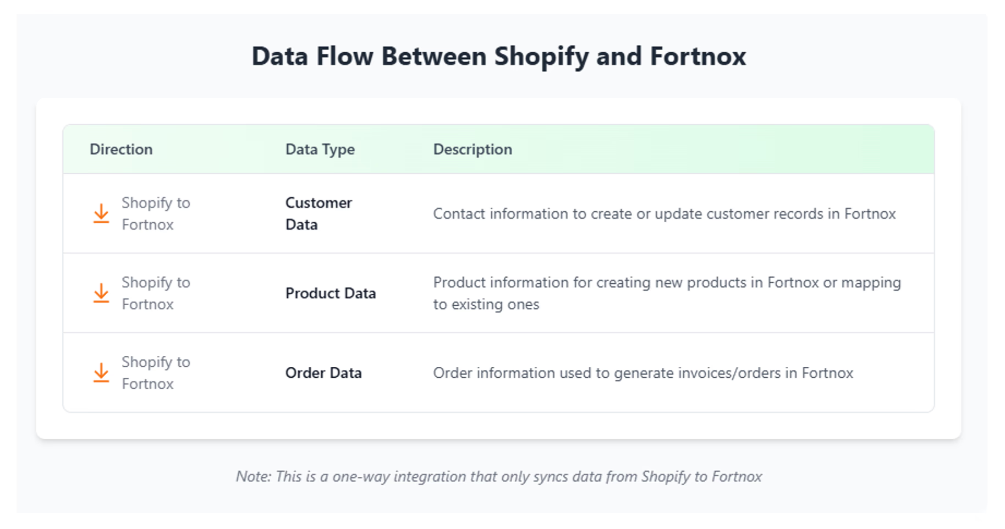Click the italic one-way integration note
1005x529 pixels.
[499, 476]
